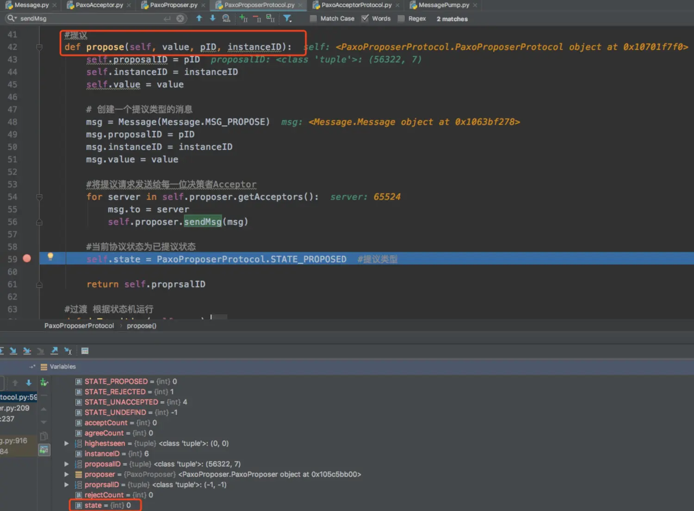Expand the proprsalID tuple variable
Image resolution: width=694 pixels, height=511 pixels.
pyautogui.click(x=67, y=485)
